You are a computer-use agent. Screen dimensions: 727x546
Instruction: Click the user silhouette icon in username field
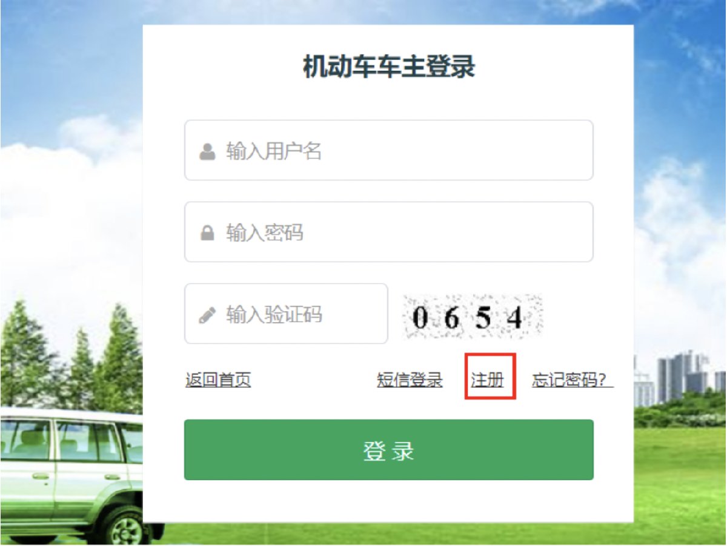tap(207, 151)
